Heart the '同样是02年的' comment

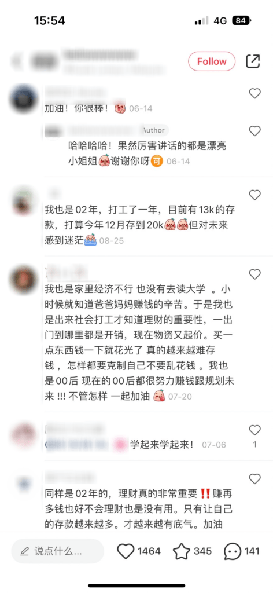pyautogui.click(x=255, y=479)
